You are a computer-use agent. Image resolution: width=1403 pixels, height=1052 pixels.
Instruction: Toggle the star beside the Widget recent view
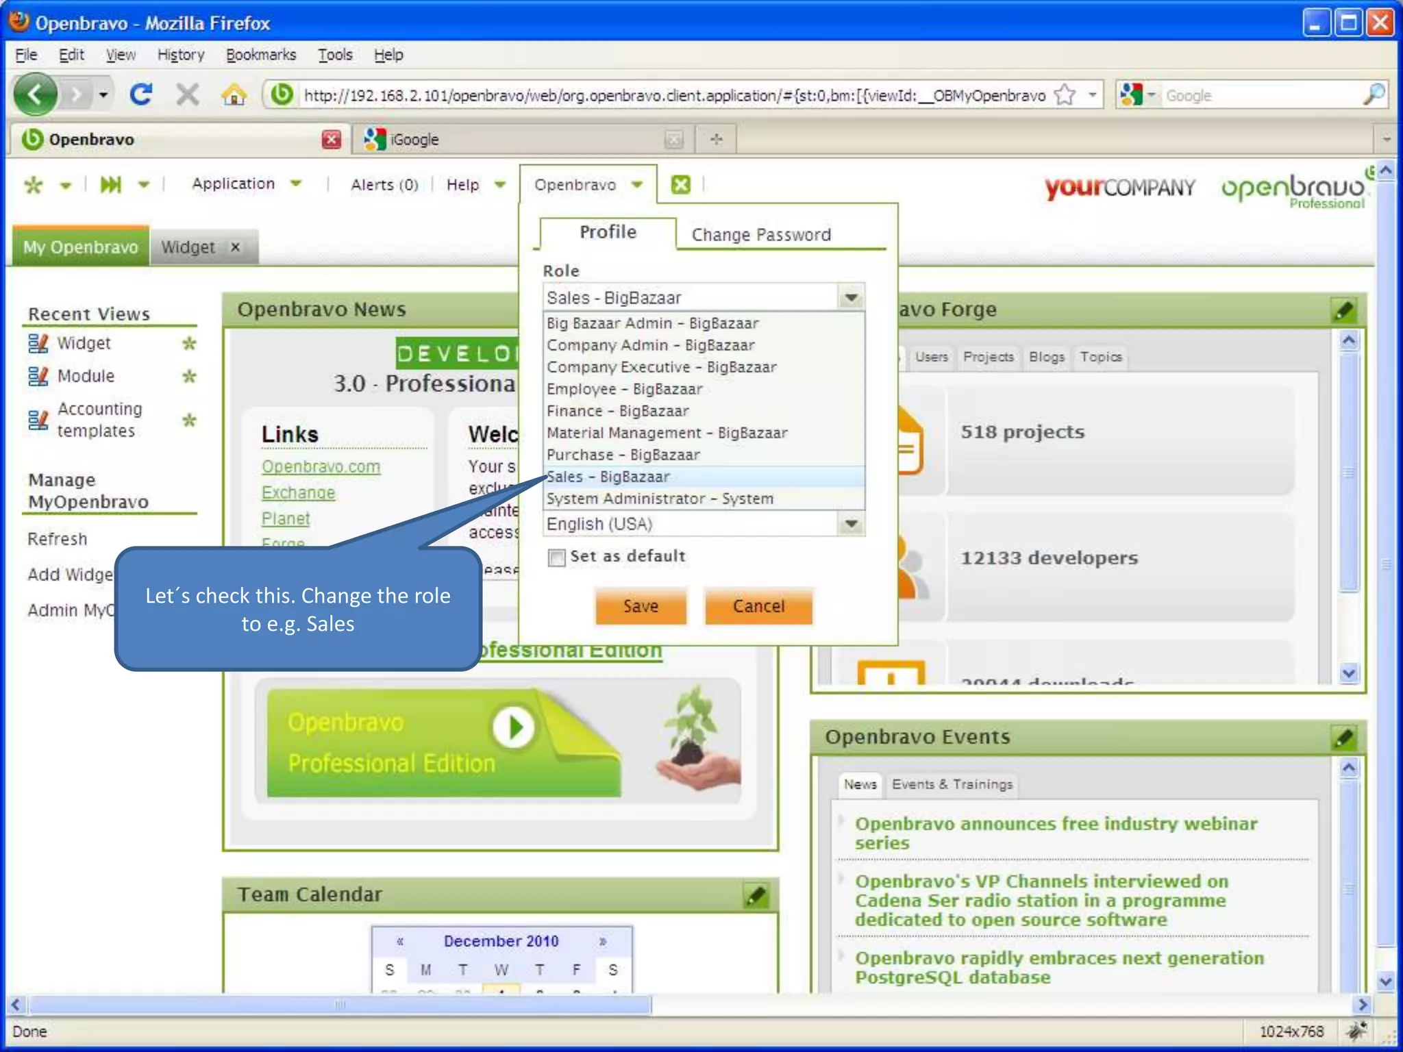click(x=189, y=343)
